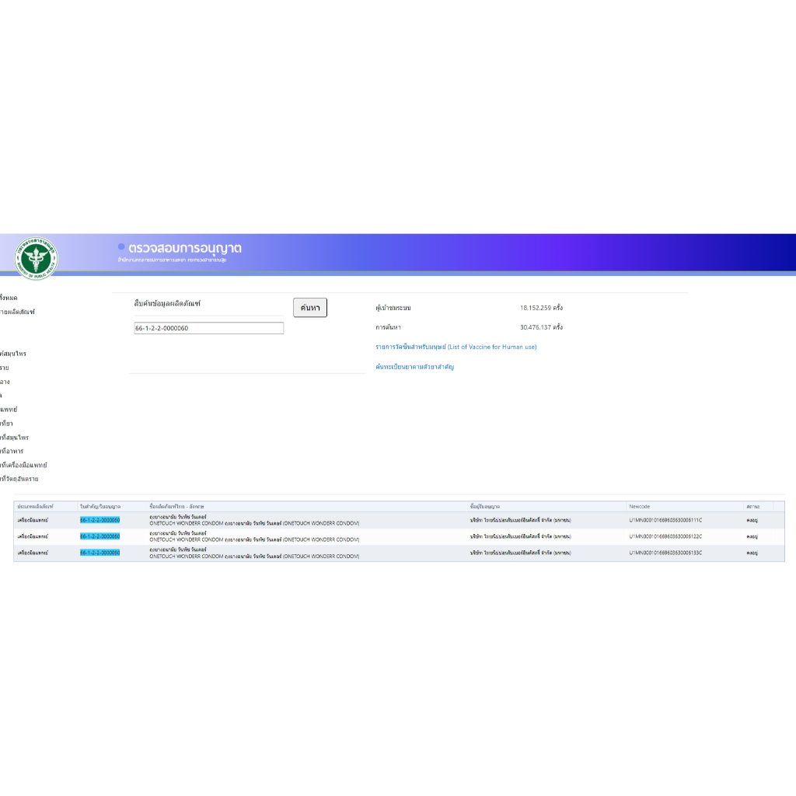The image size is (796, 796).
Task: Click highlighted license number in first result row
Action: click(x=99, y=520)
